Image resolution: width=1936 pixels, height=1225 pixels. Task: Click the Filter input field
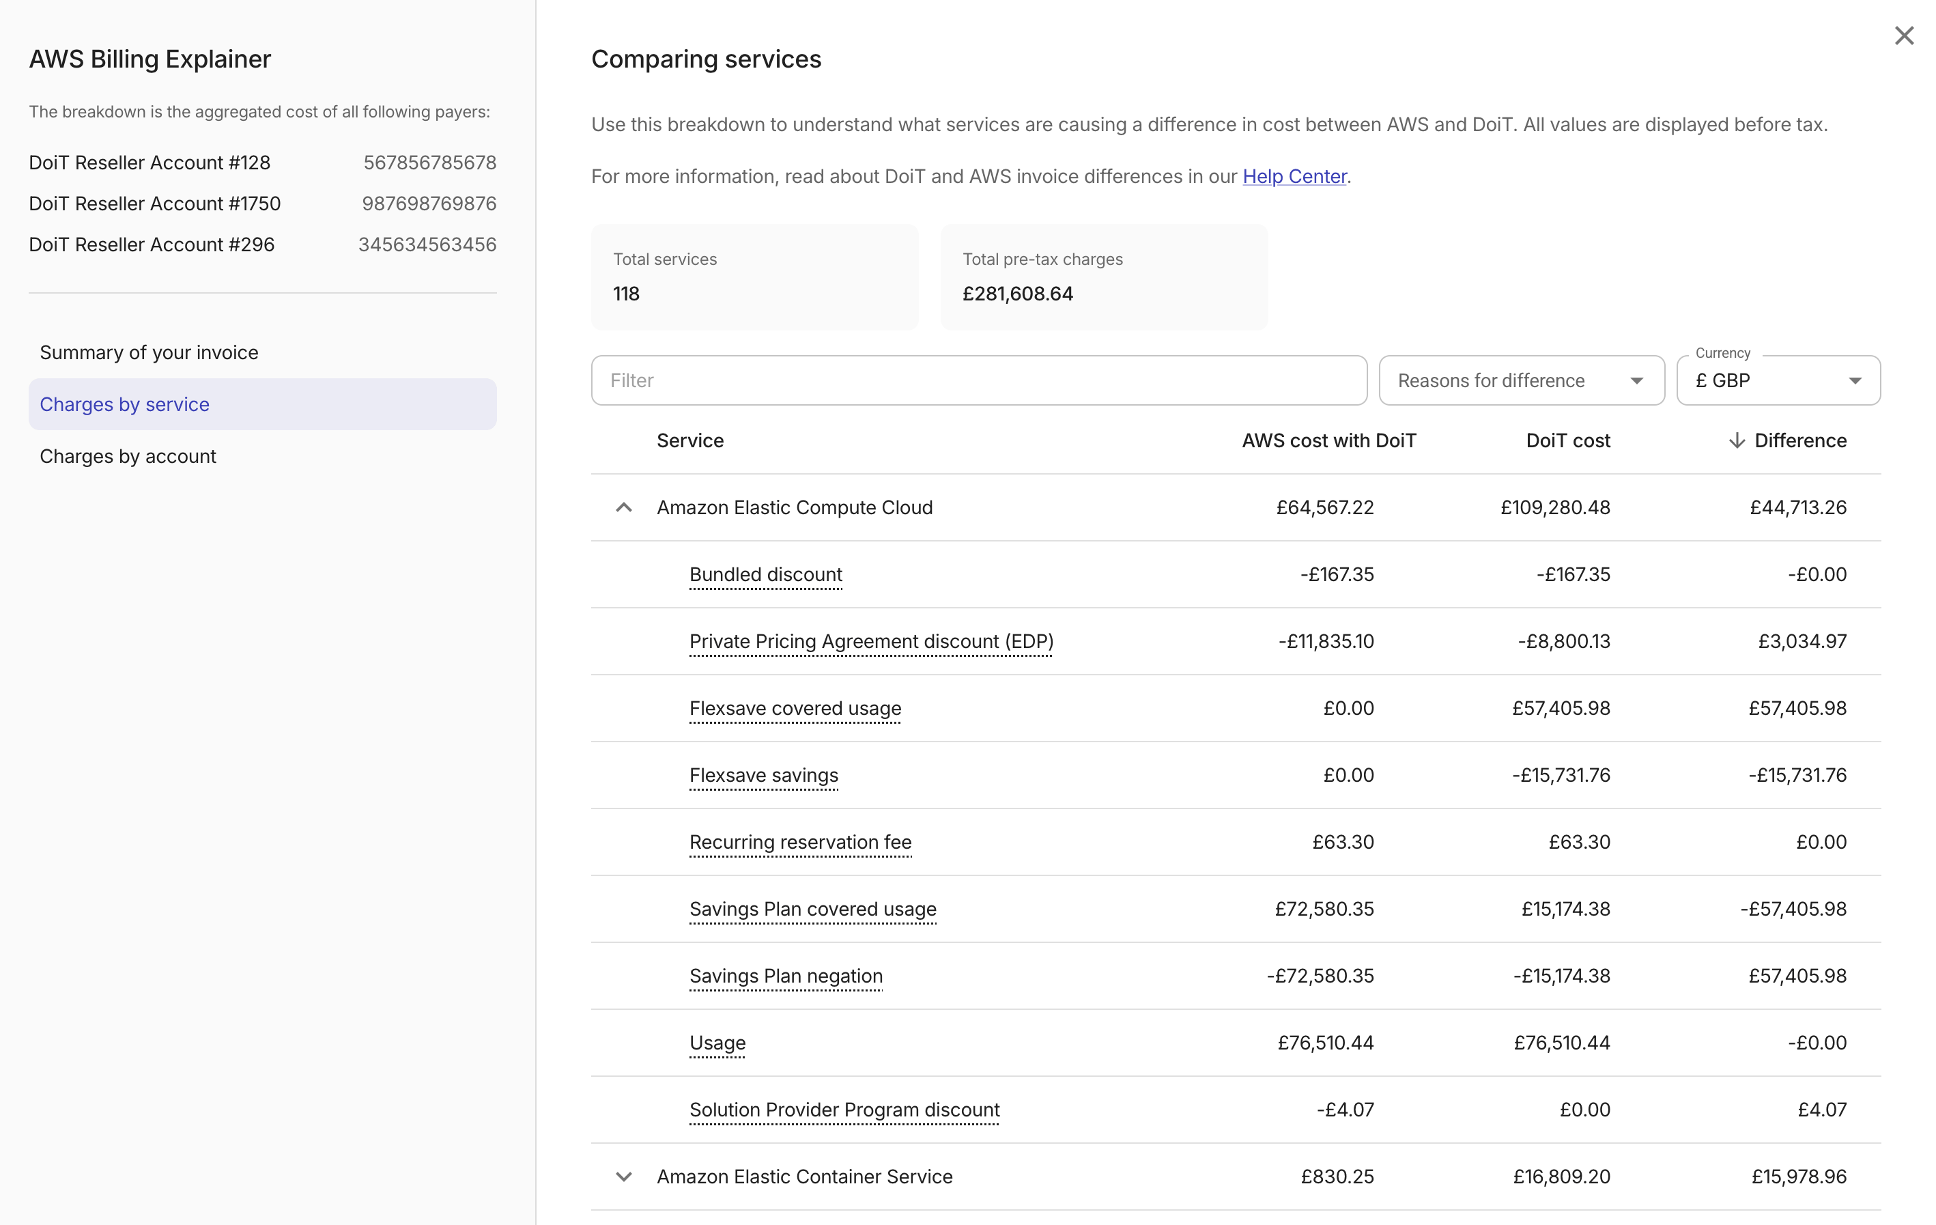978,380
